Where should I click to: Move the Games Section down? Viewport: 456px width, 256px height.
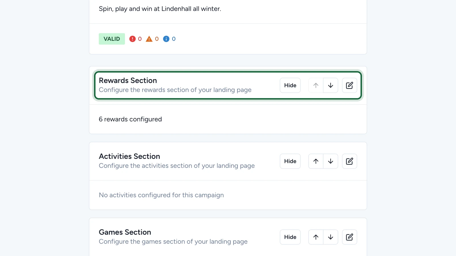(x=331, y=237)
